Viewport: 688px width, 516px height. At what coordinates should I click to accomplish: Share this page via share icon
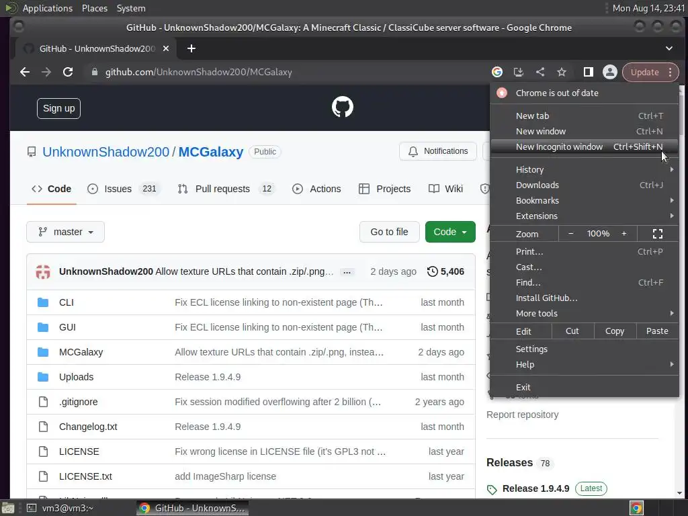coord(540,72)
